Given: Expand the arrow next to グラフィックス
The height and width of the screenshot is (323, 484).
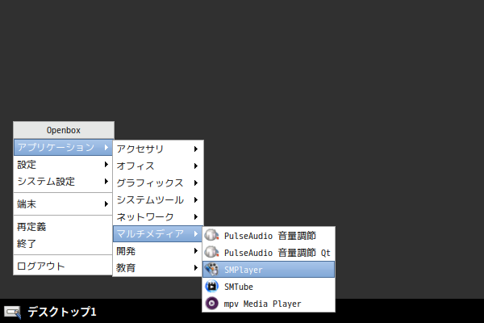Looking at the screenshot, I should tap(196, 183).
